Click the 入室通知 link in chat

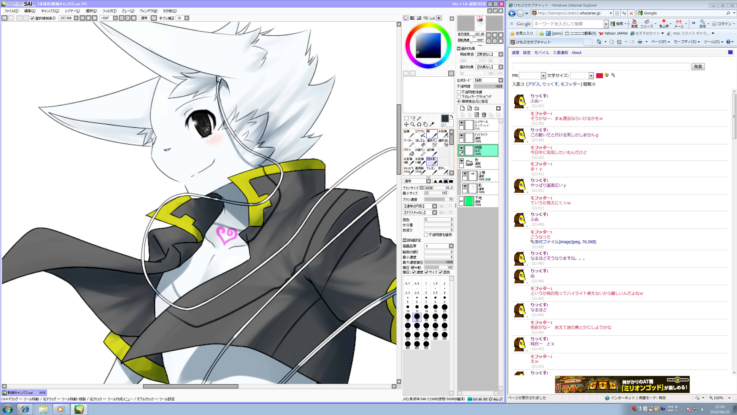tap(561, 53)
